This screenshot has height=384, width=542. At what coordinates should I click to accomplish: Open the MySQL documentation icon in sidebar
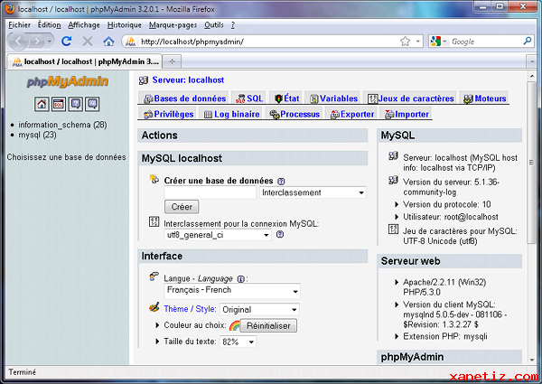click(x=92, y=104)
